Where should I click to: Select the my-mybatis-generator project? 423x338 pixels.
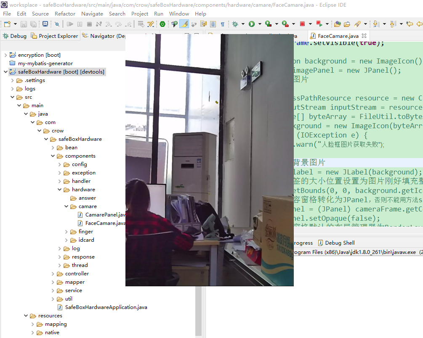point(41,63)
